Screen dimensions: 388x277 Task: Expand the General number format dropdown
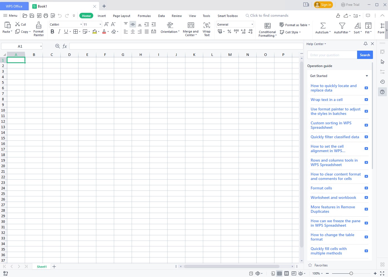point(252,24)
